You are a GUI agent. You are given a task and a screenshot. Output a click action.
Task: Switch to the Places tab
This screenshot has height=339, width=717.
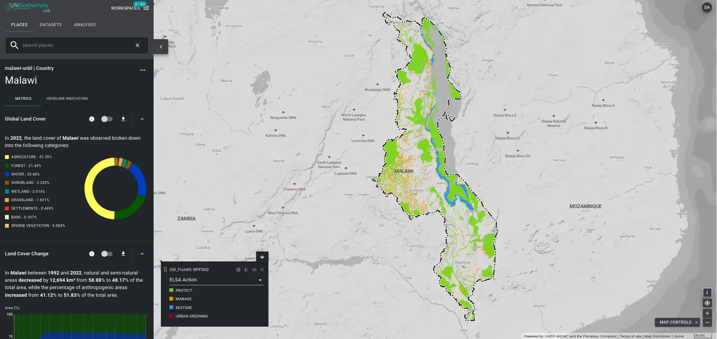coord(19,25)
